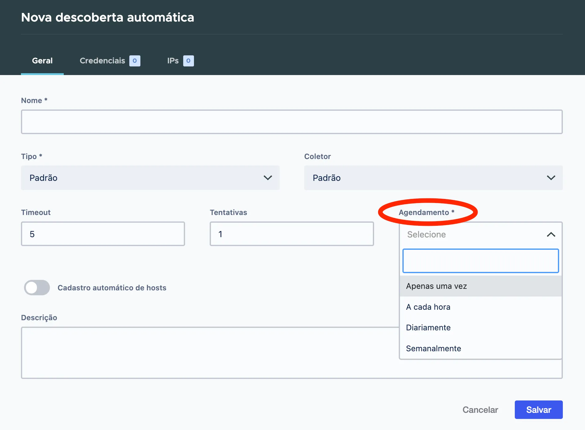Click the Descrição text area

click(210, 352)
